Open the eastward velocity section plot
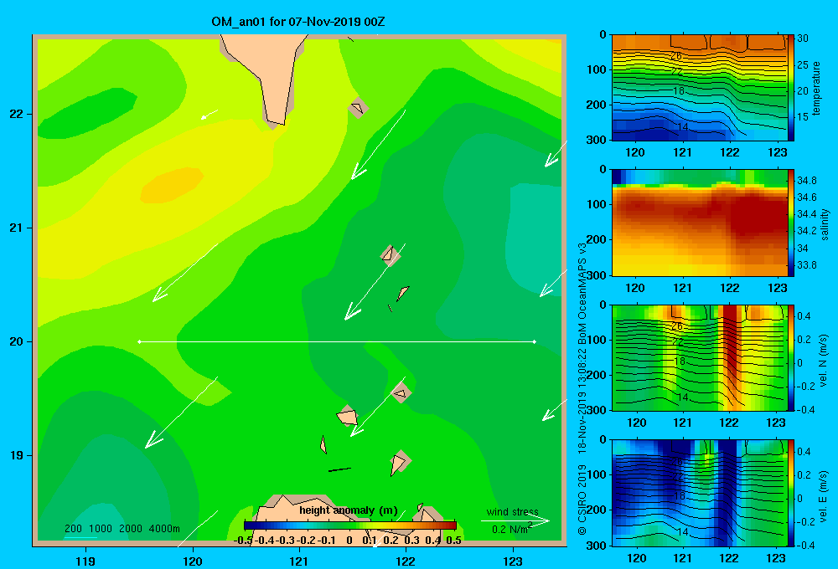Screen dimensions: 838x569 (x=699, y=493)
